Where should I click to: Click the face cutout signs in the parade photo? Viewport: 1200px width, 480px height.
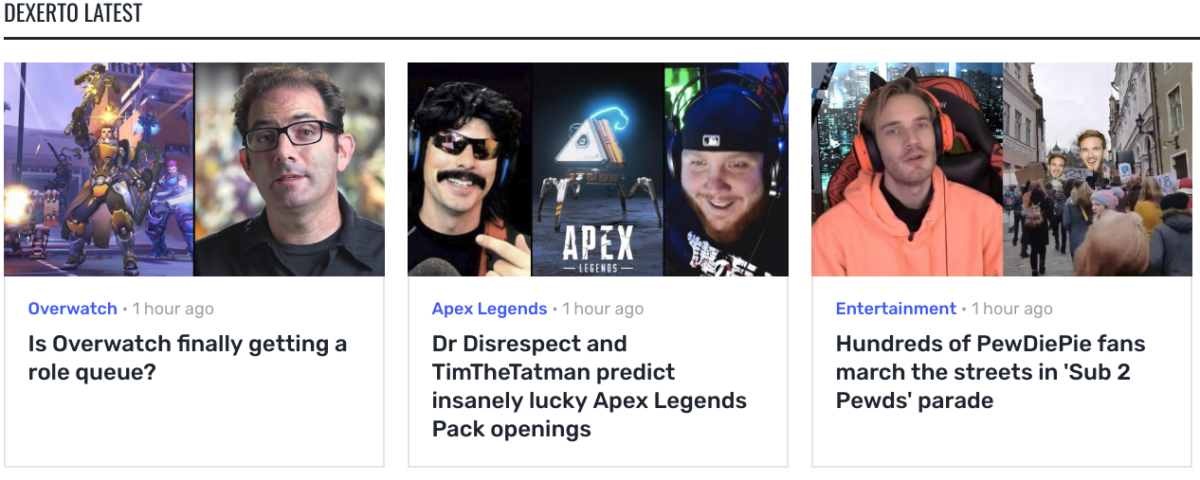pyautogui.click(x=1074, y=158)
